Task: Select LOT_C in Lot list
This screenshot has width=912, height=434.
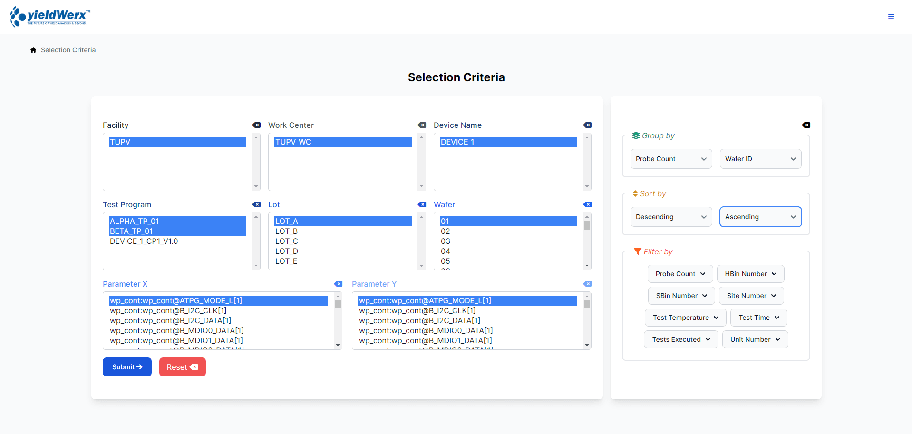Action: pyautogui.click(x=343, y=241)
